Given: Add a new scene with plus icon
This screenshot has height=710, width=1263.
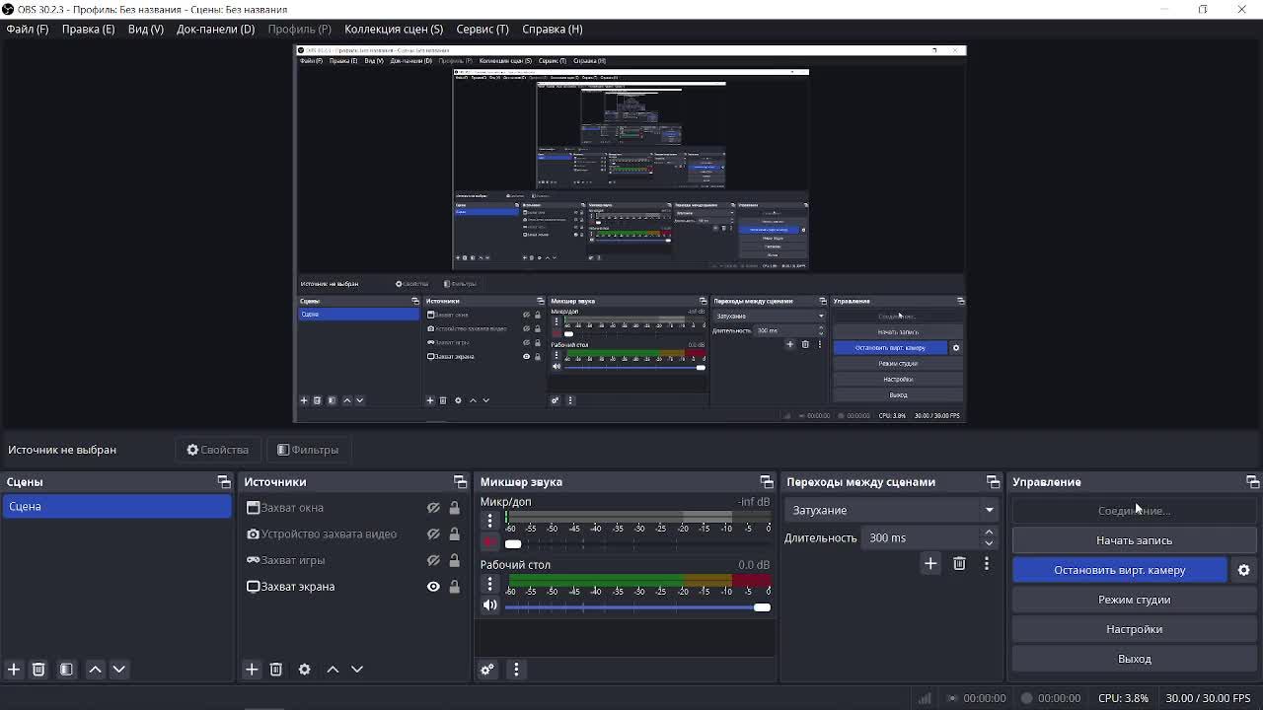Looking at the screenshot, I should [14, 670].
